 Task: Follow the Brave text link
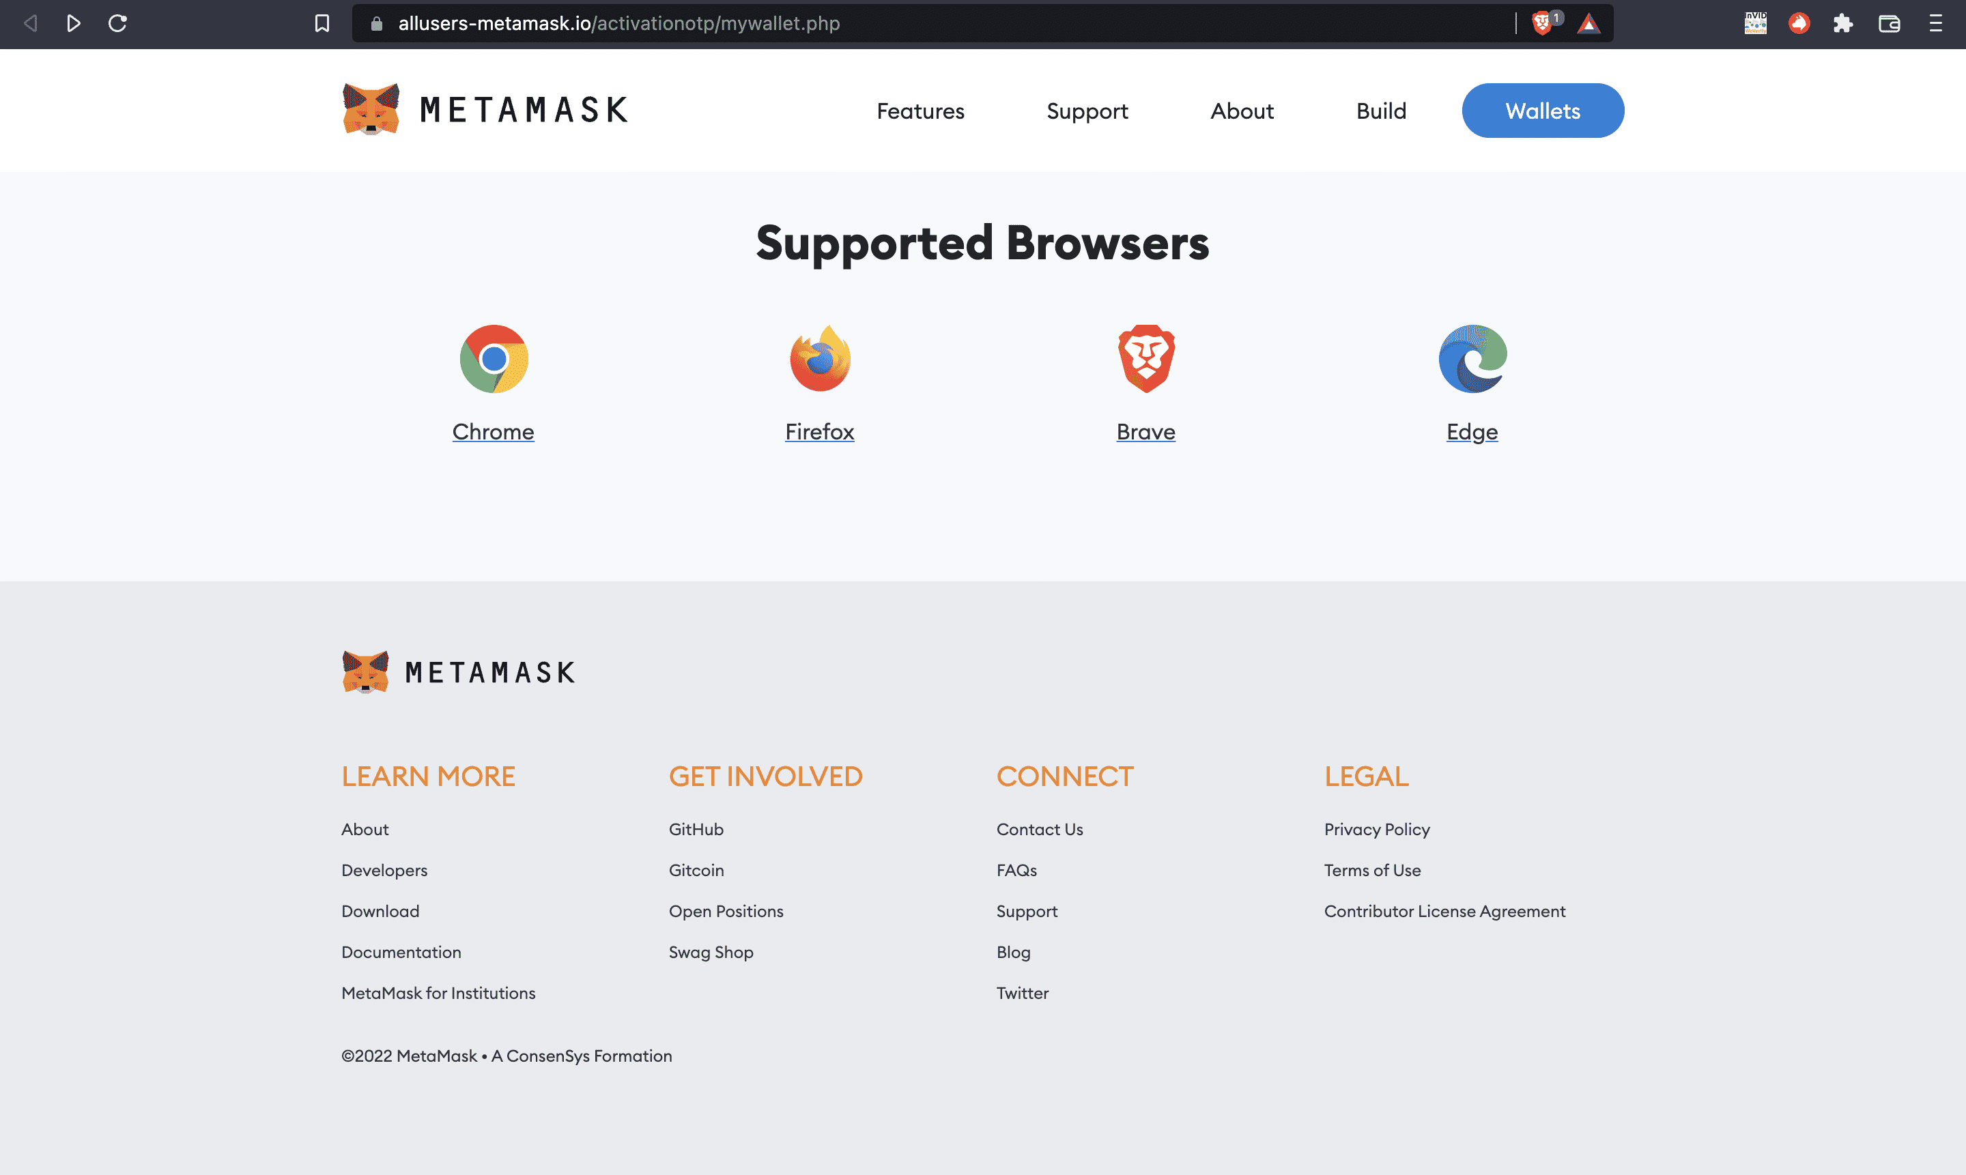pyautogui.click(x=1145, y=431)
